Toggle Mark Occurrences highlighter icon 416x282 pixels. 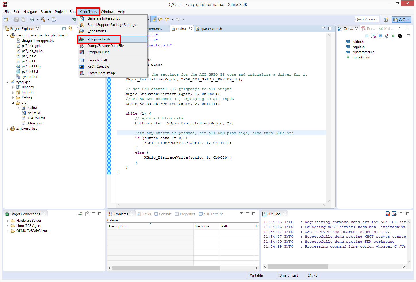click(154, 19)
